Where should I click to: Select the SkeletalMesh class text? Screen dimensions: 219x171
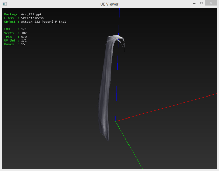32,18
